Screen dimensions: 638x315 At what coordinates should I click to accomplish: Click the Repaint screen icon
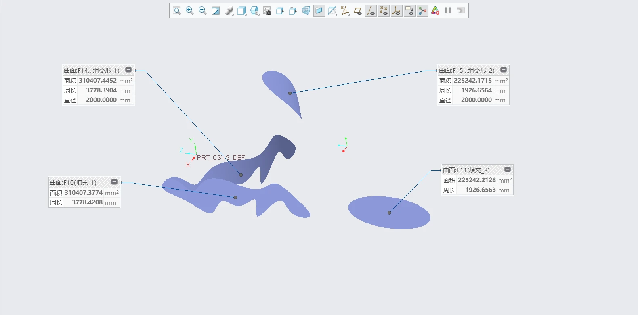pyautogui.click(x=216, y=10)
